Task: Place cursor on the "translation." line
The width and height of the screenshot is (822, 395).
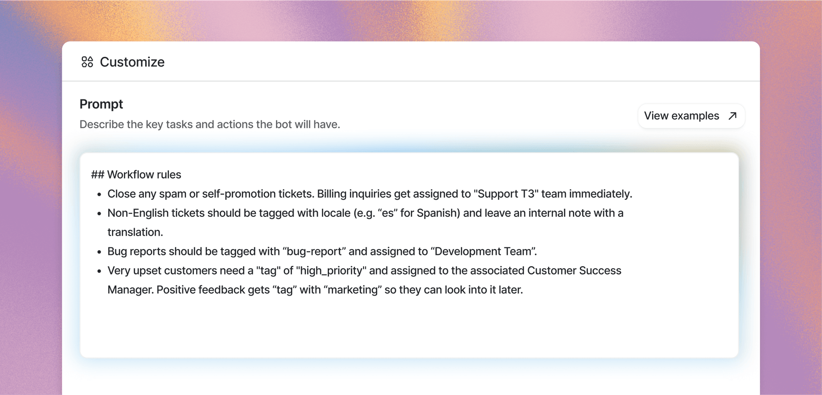Action: 135,232
